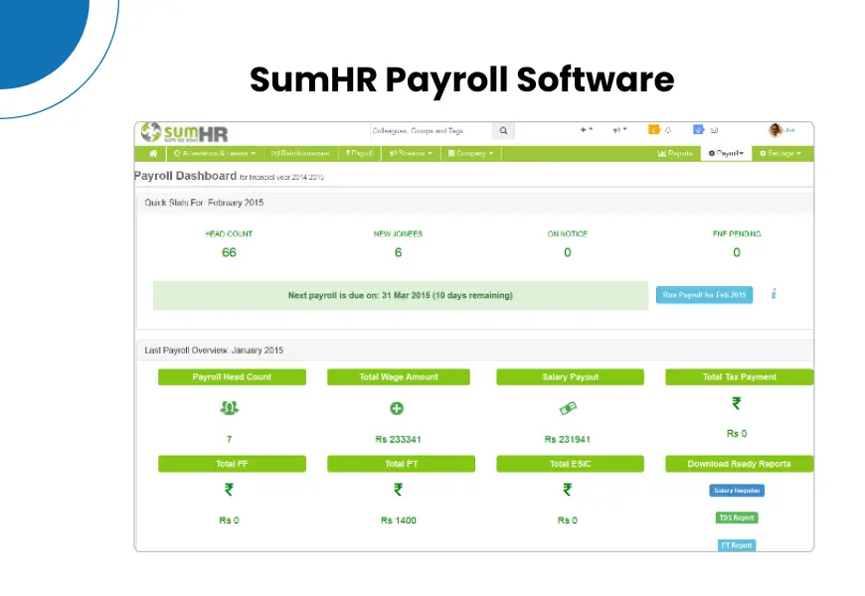Screen dimensions: 865x596
Task: Click Rs 0 under Total ESIC
Action: (567, 521)
